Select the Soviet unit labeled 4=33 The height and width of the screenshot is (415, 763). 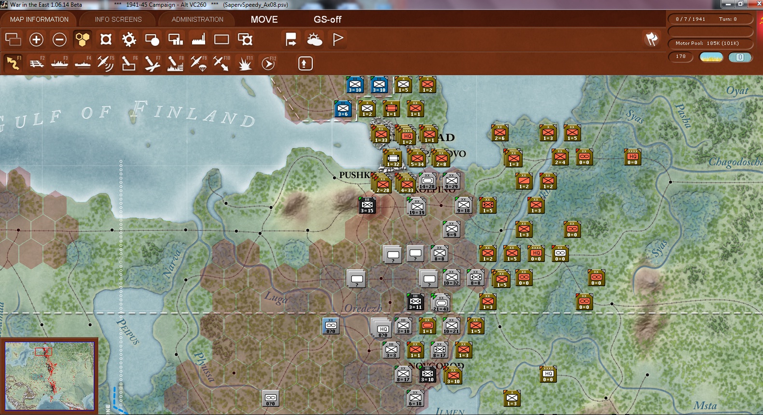click(406, 184)
